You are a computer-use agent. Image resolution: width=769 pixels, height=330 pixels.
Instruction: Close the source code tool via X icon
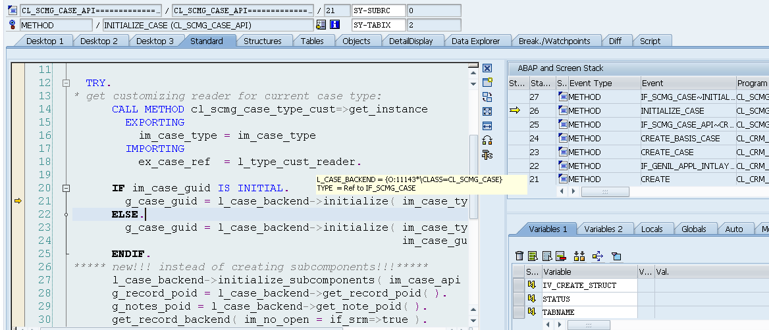pos(487,68)
